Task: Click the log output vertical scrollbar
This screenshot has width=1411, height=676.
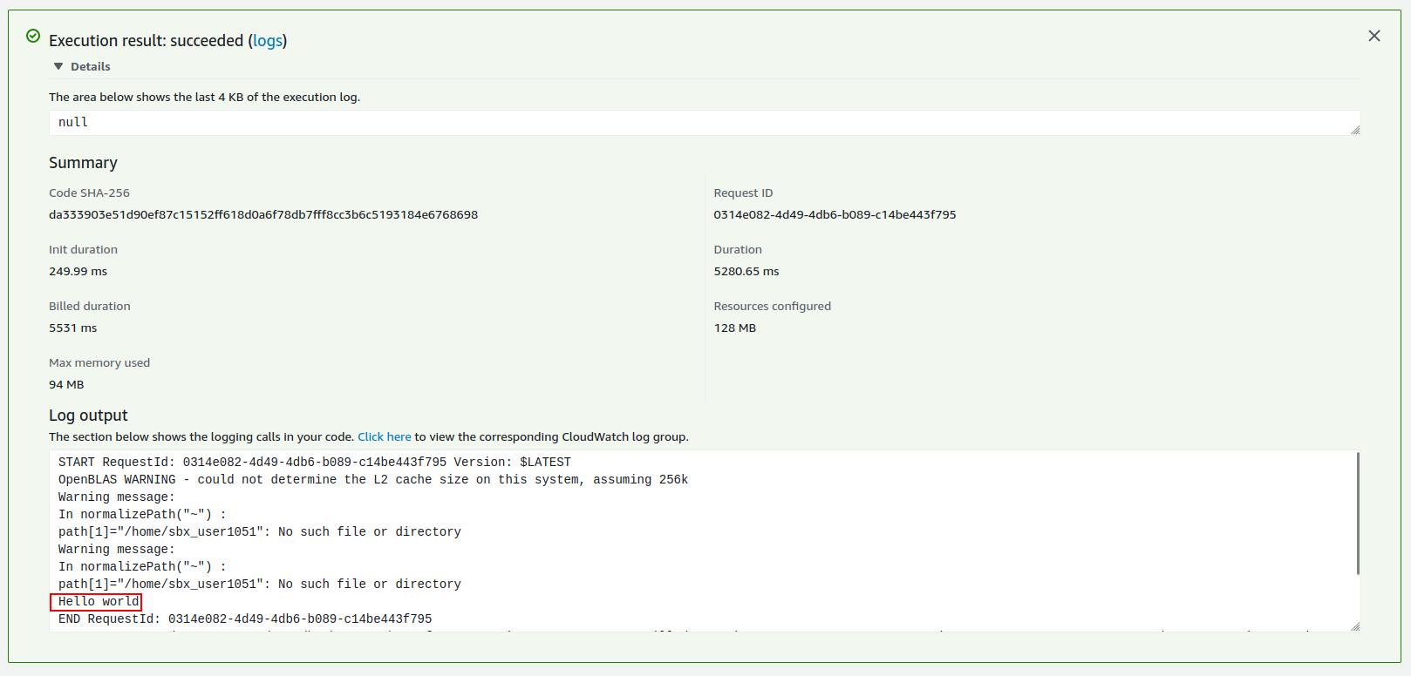Action: tap(1358, 514)
